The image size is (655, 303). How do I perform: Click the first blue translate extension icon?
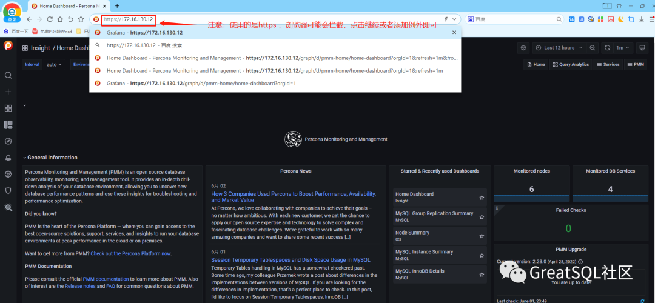tap(572, 19)
